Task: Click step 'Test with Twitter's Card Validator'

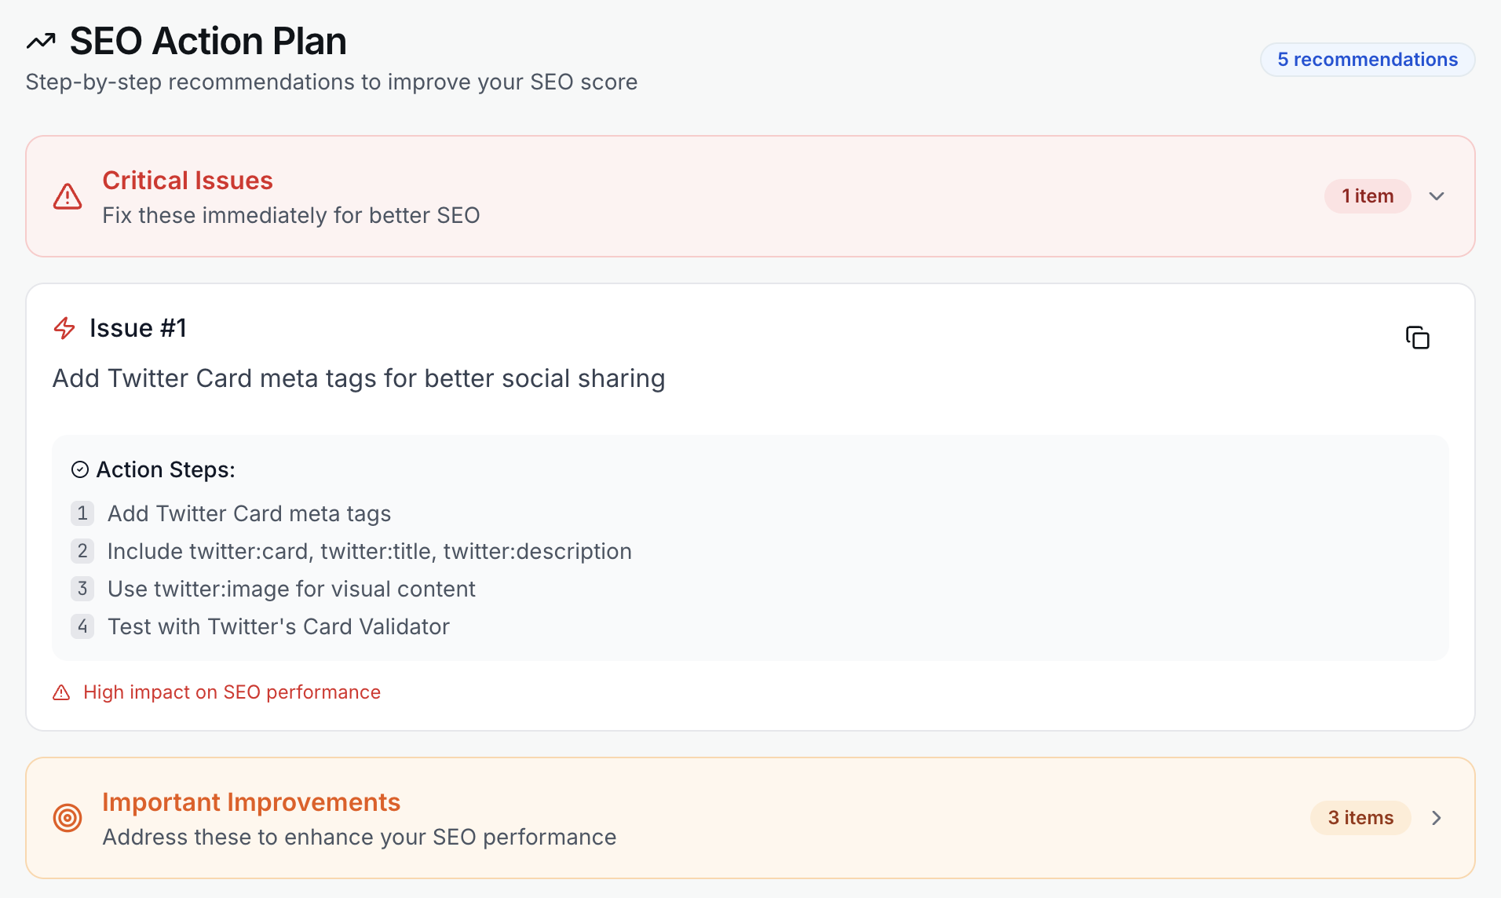Action: click(279, 626)
